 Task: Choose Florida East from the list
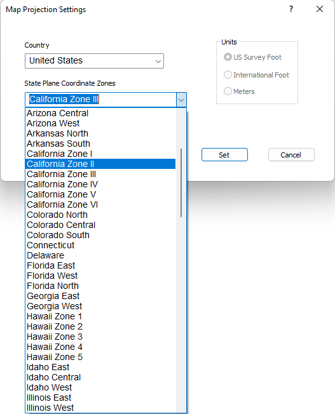pyautogui.click(x=100, y=265)
